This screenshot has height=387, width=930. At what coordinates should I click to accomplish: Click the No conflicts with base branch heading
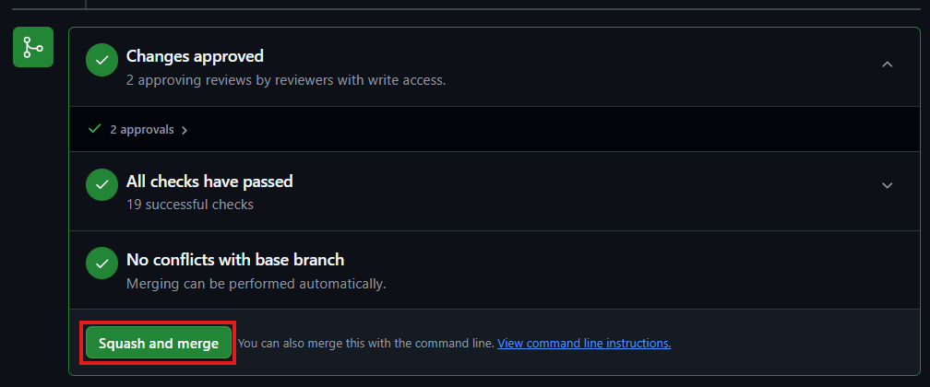[x=235, y=260]
